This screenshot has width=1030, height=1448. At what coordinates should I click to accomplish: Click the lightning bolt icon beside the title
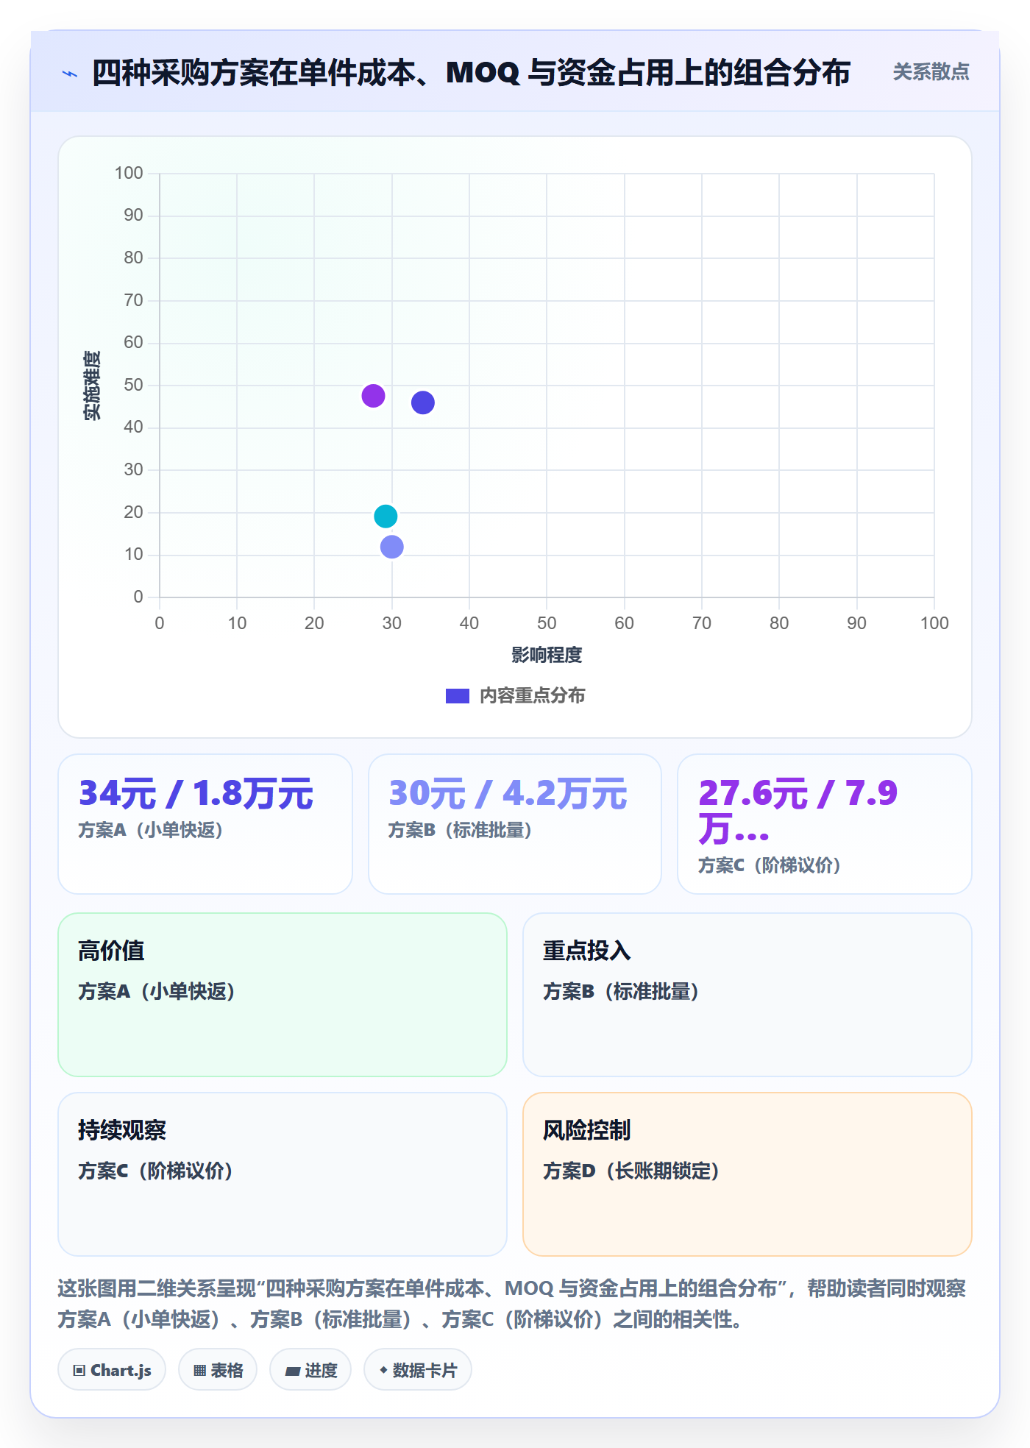click(x=70, y=74)
